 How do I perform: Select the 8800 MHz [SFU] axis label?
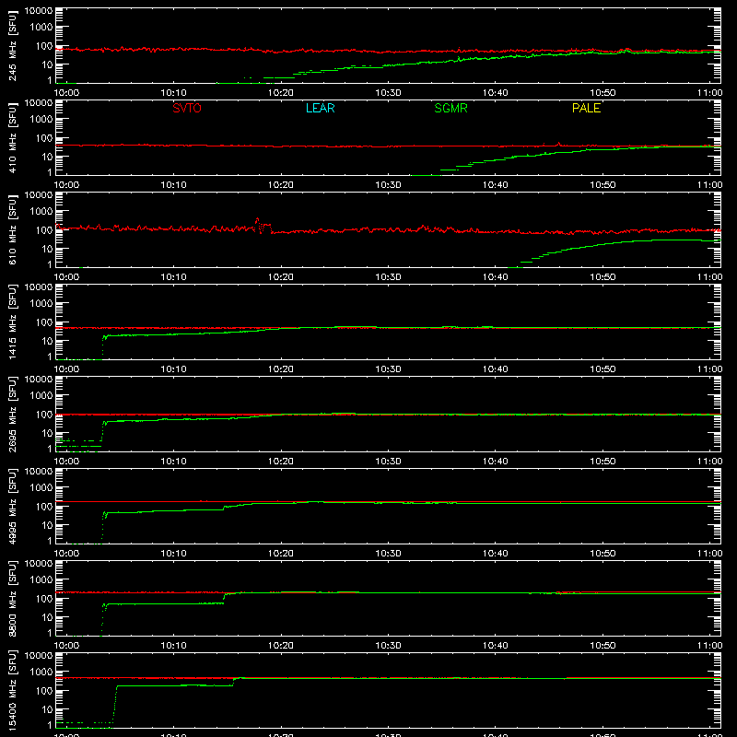tap(13, 598)
